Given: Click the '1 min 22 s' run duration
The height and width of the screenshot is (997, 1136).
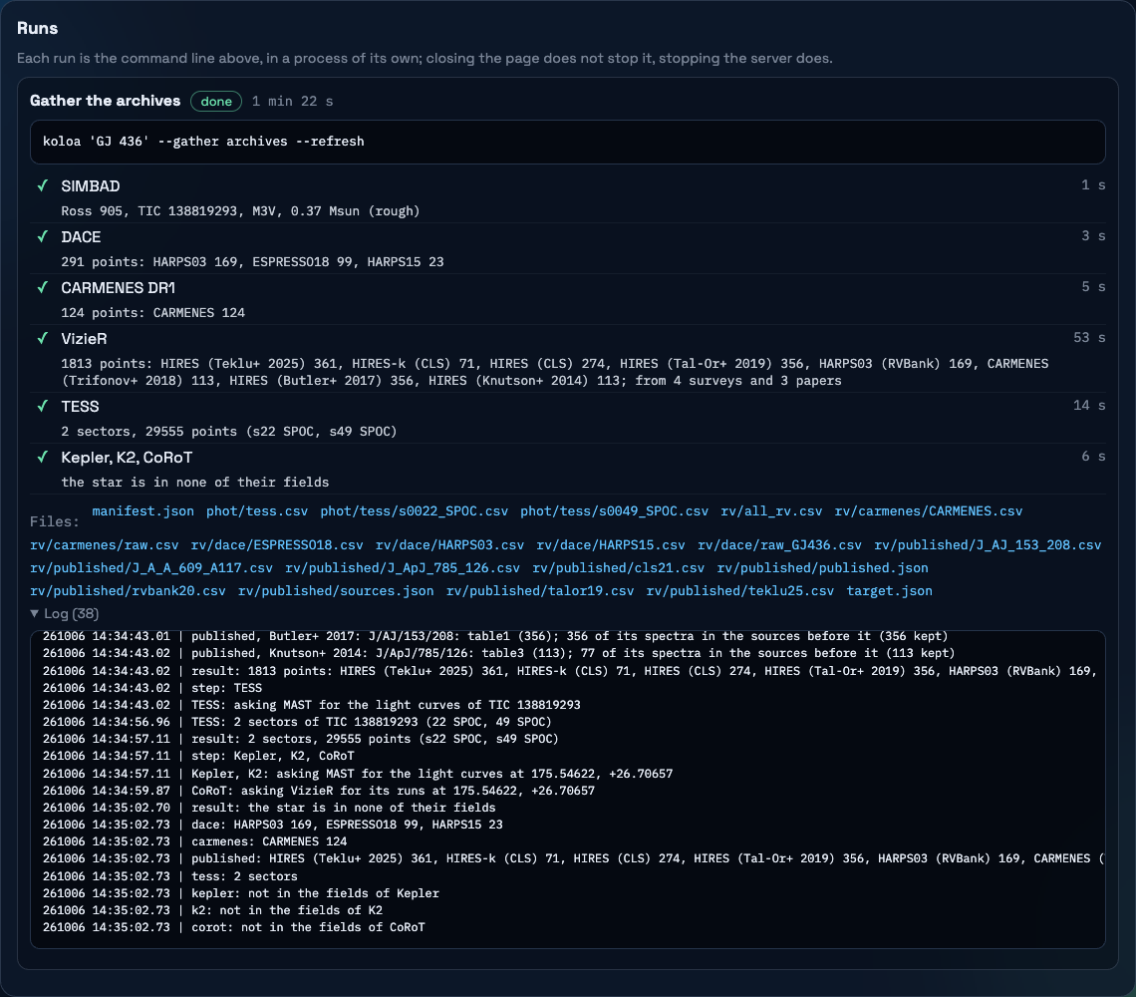Looking at the screenshot, I should 293,102.
